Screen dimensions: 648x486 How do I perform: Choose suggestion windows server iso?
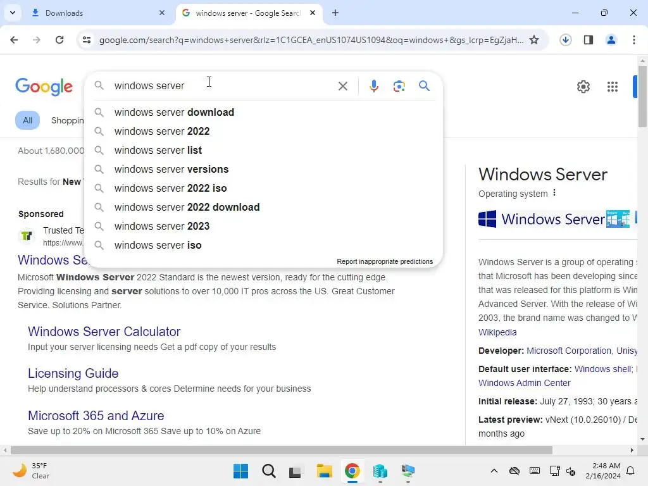click(x=264, y=246)
